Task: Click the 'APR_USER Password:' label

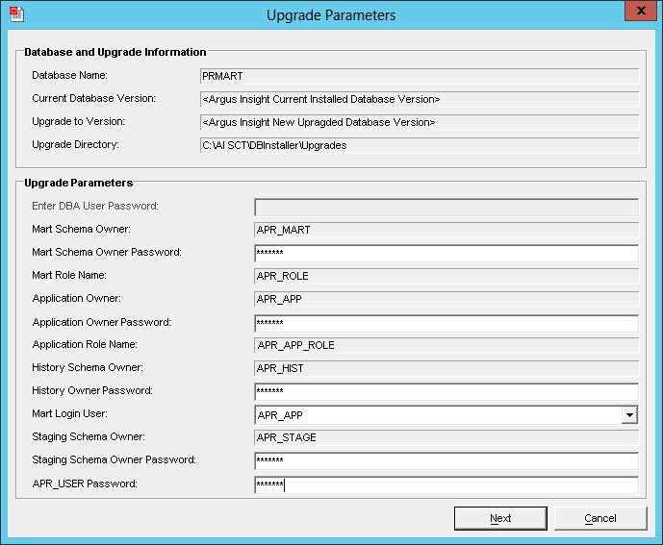Action: pos(85,483)
